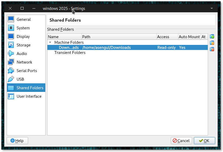Open Audio settings
Screen dimensions: 223x152
(26, 53)
